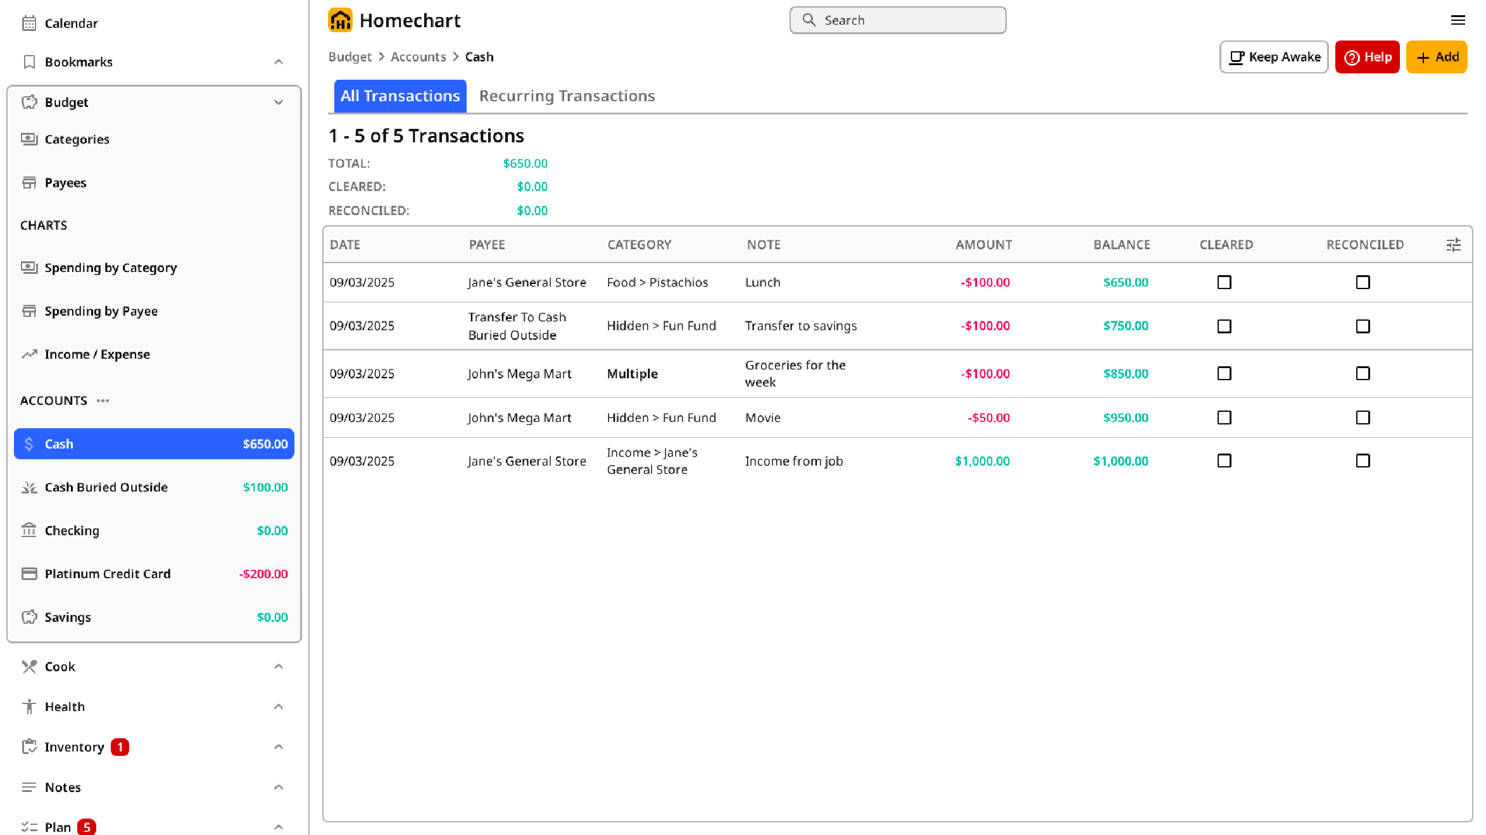Click the table column filter icon

click(x=1453, y=245)
